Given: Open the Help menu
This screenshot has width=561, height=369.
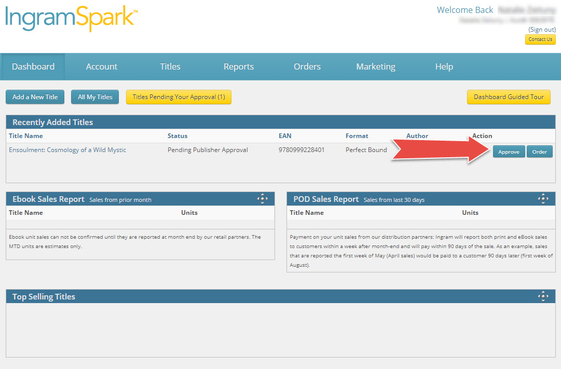Looking at the screenshot, I should [444, 66].
